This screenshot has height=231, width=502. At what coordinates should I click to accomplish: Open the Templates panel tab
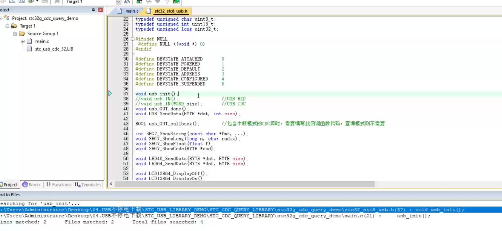tap(88, 185)
